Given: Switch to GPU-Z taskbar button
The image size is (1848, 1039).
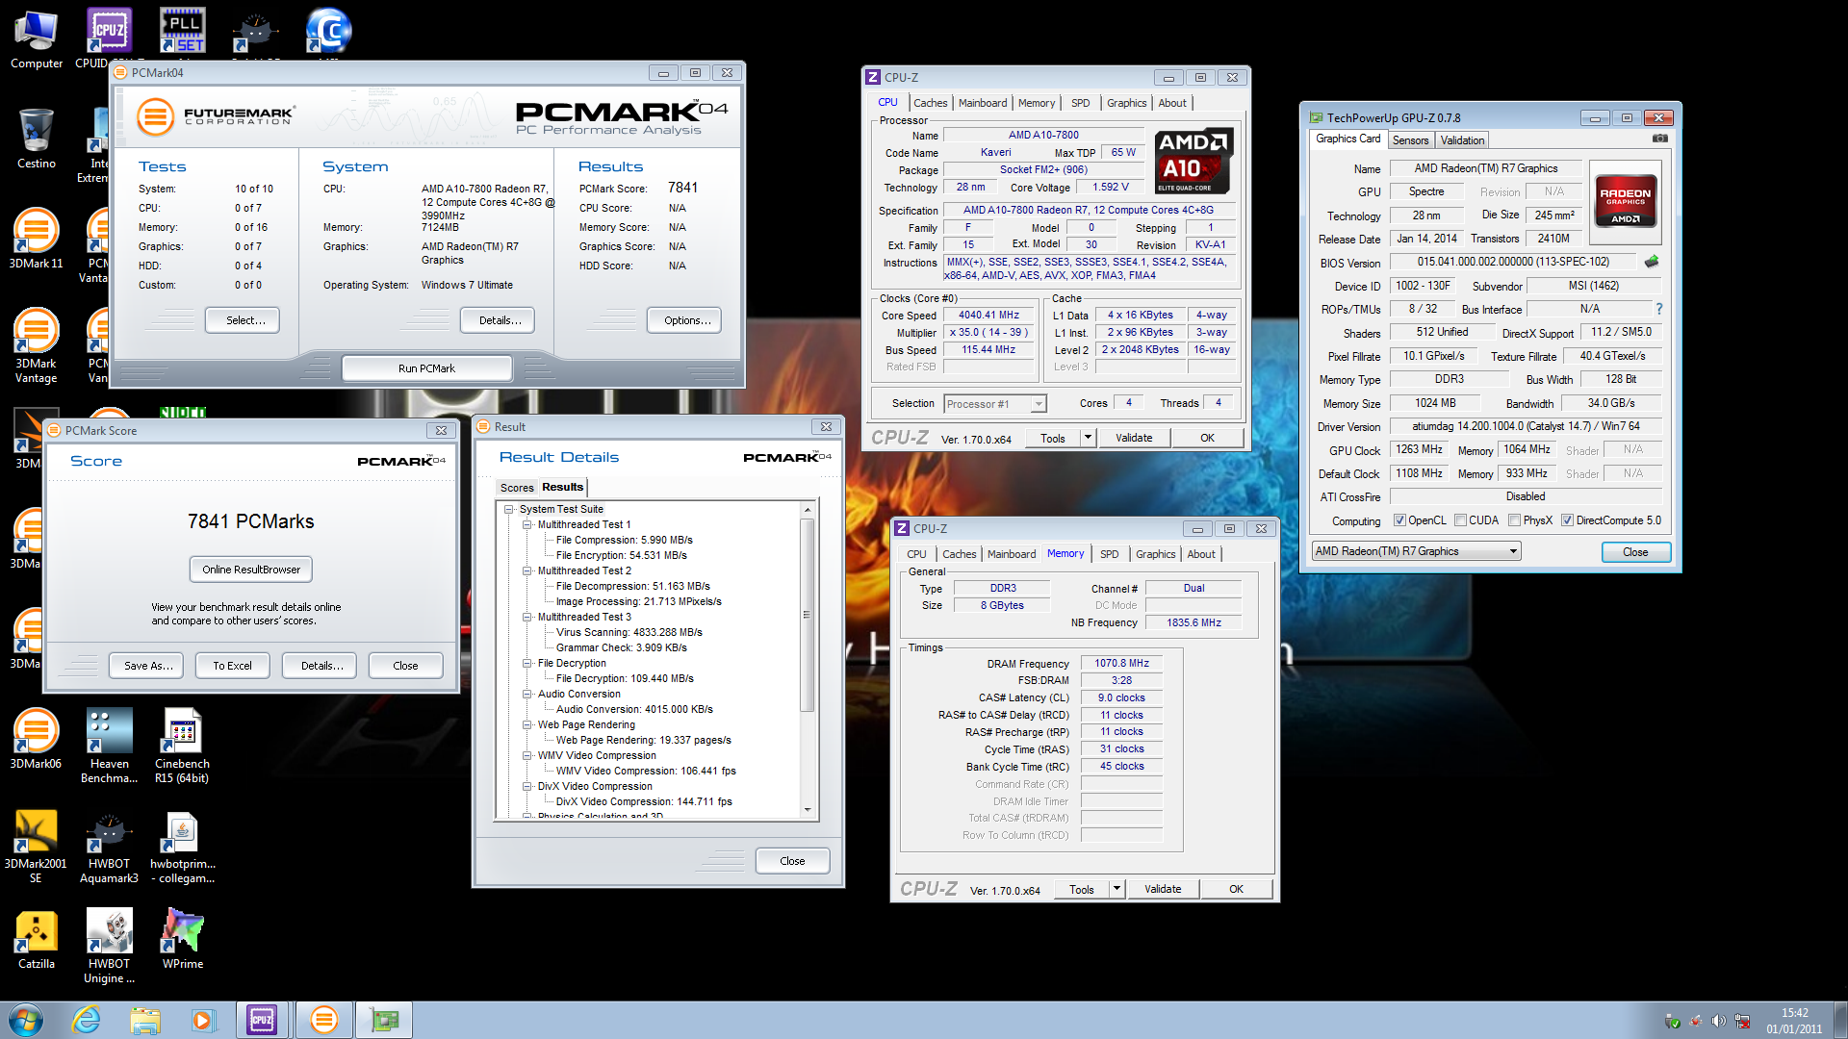Looking at the screenshot, I should [384, 1020].
